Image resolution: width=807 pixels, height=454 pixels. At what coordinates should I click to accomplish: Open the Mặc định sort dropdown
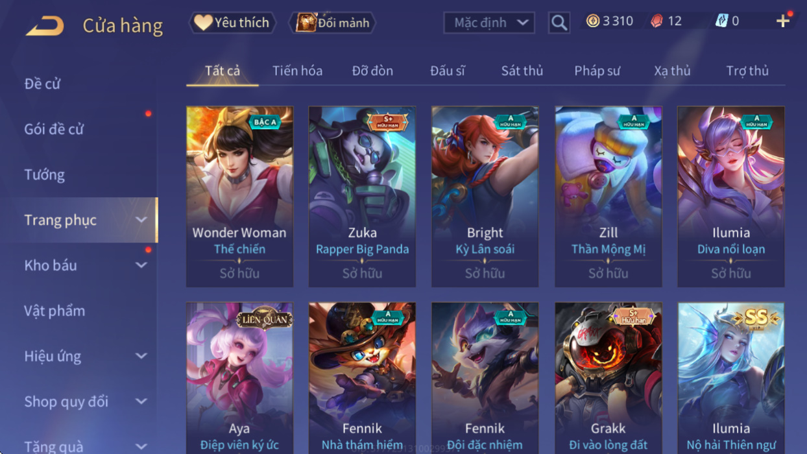coord(489,23)
